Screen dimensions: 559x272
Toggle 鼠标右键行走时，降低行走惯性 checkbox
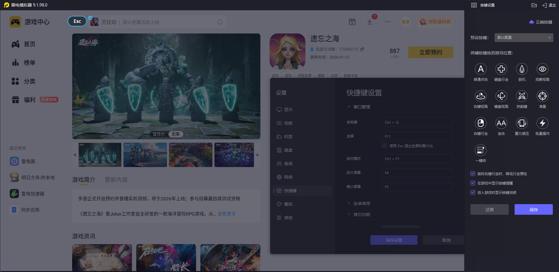coord(473,174)
